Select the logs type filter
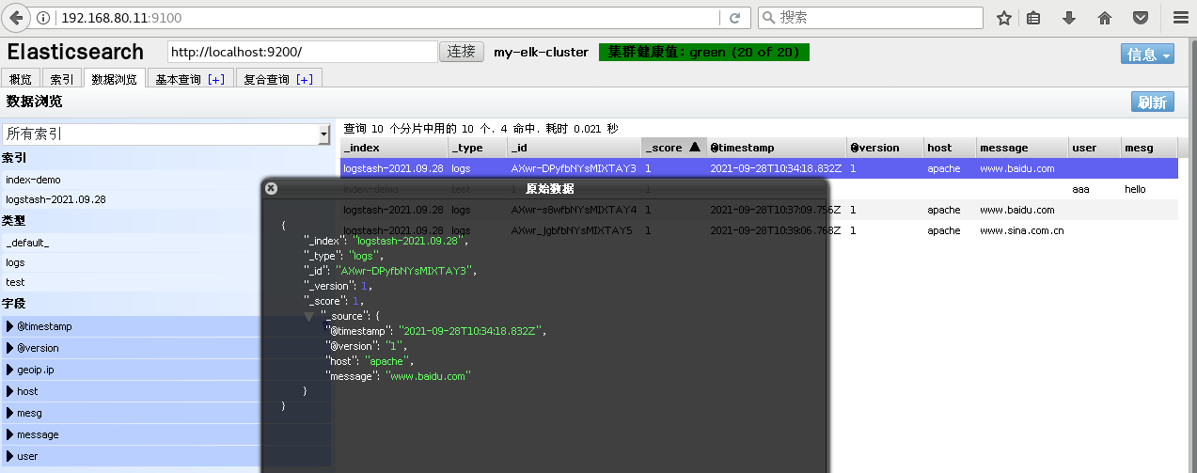Image resolution: width=1197 pixels, height=473 pixels. 165,262
